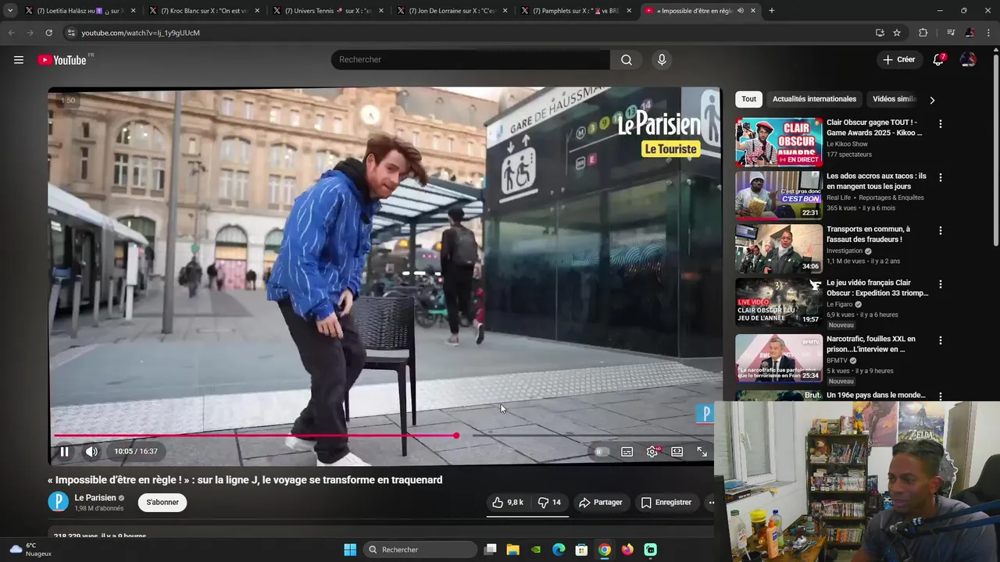Click the address bar URL
The height and width of the screenshot is (562, 1000).
coord(141,33)
